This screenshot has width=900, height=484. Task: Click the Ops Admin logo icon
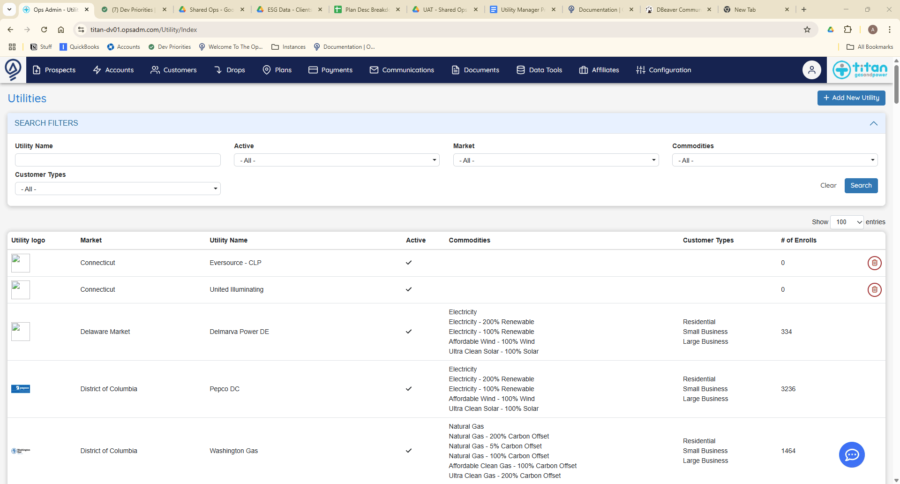click(13, 69)
